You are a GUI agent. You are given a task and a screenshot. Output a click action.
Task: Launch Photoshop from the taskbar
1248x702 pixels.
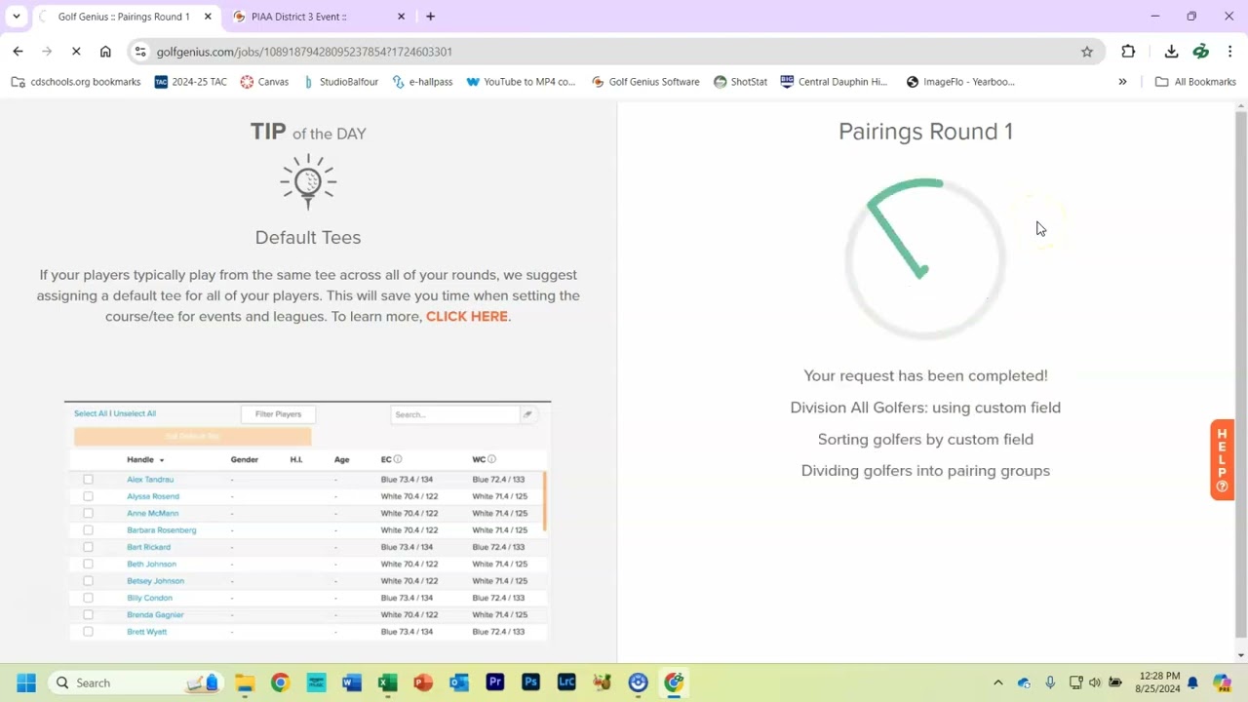point(530,682)
